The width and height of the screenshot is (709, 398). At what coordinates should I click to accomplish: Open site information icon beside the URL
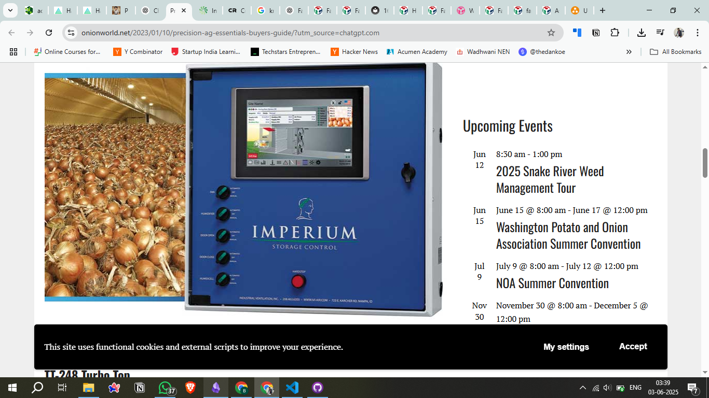[72, 33]
